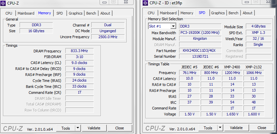Open Bench tab in left CPU-Z window
The width and height of the screenshot is (277, 134).
(91, 13)
